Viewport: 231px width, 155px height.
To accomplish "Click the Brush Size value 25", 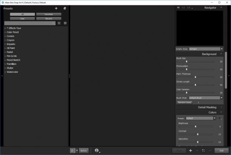I will click(221, 62).
